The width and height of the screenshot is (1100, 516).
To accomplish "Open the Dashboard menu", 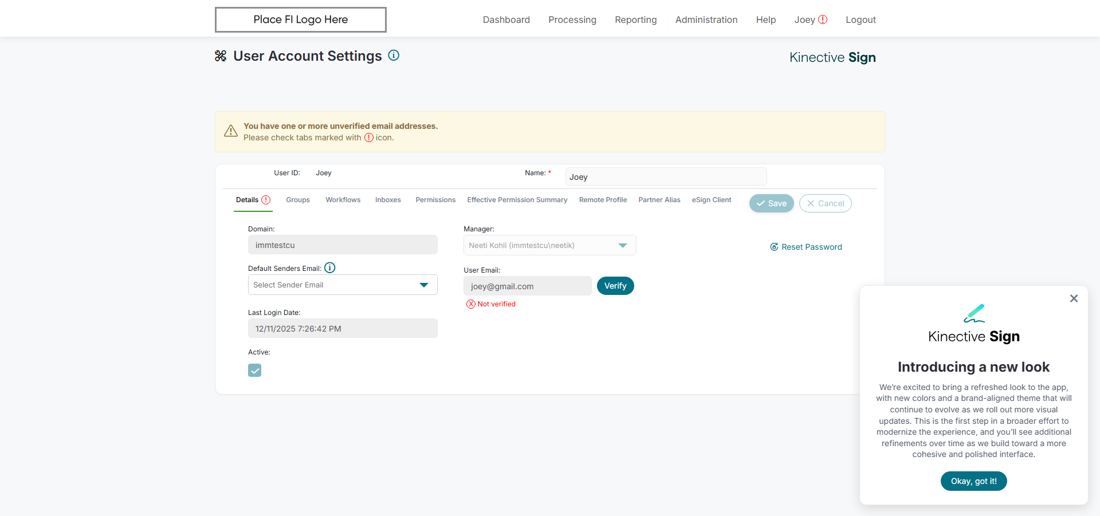I will (506, 19).
